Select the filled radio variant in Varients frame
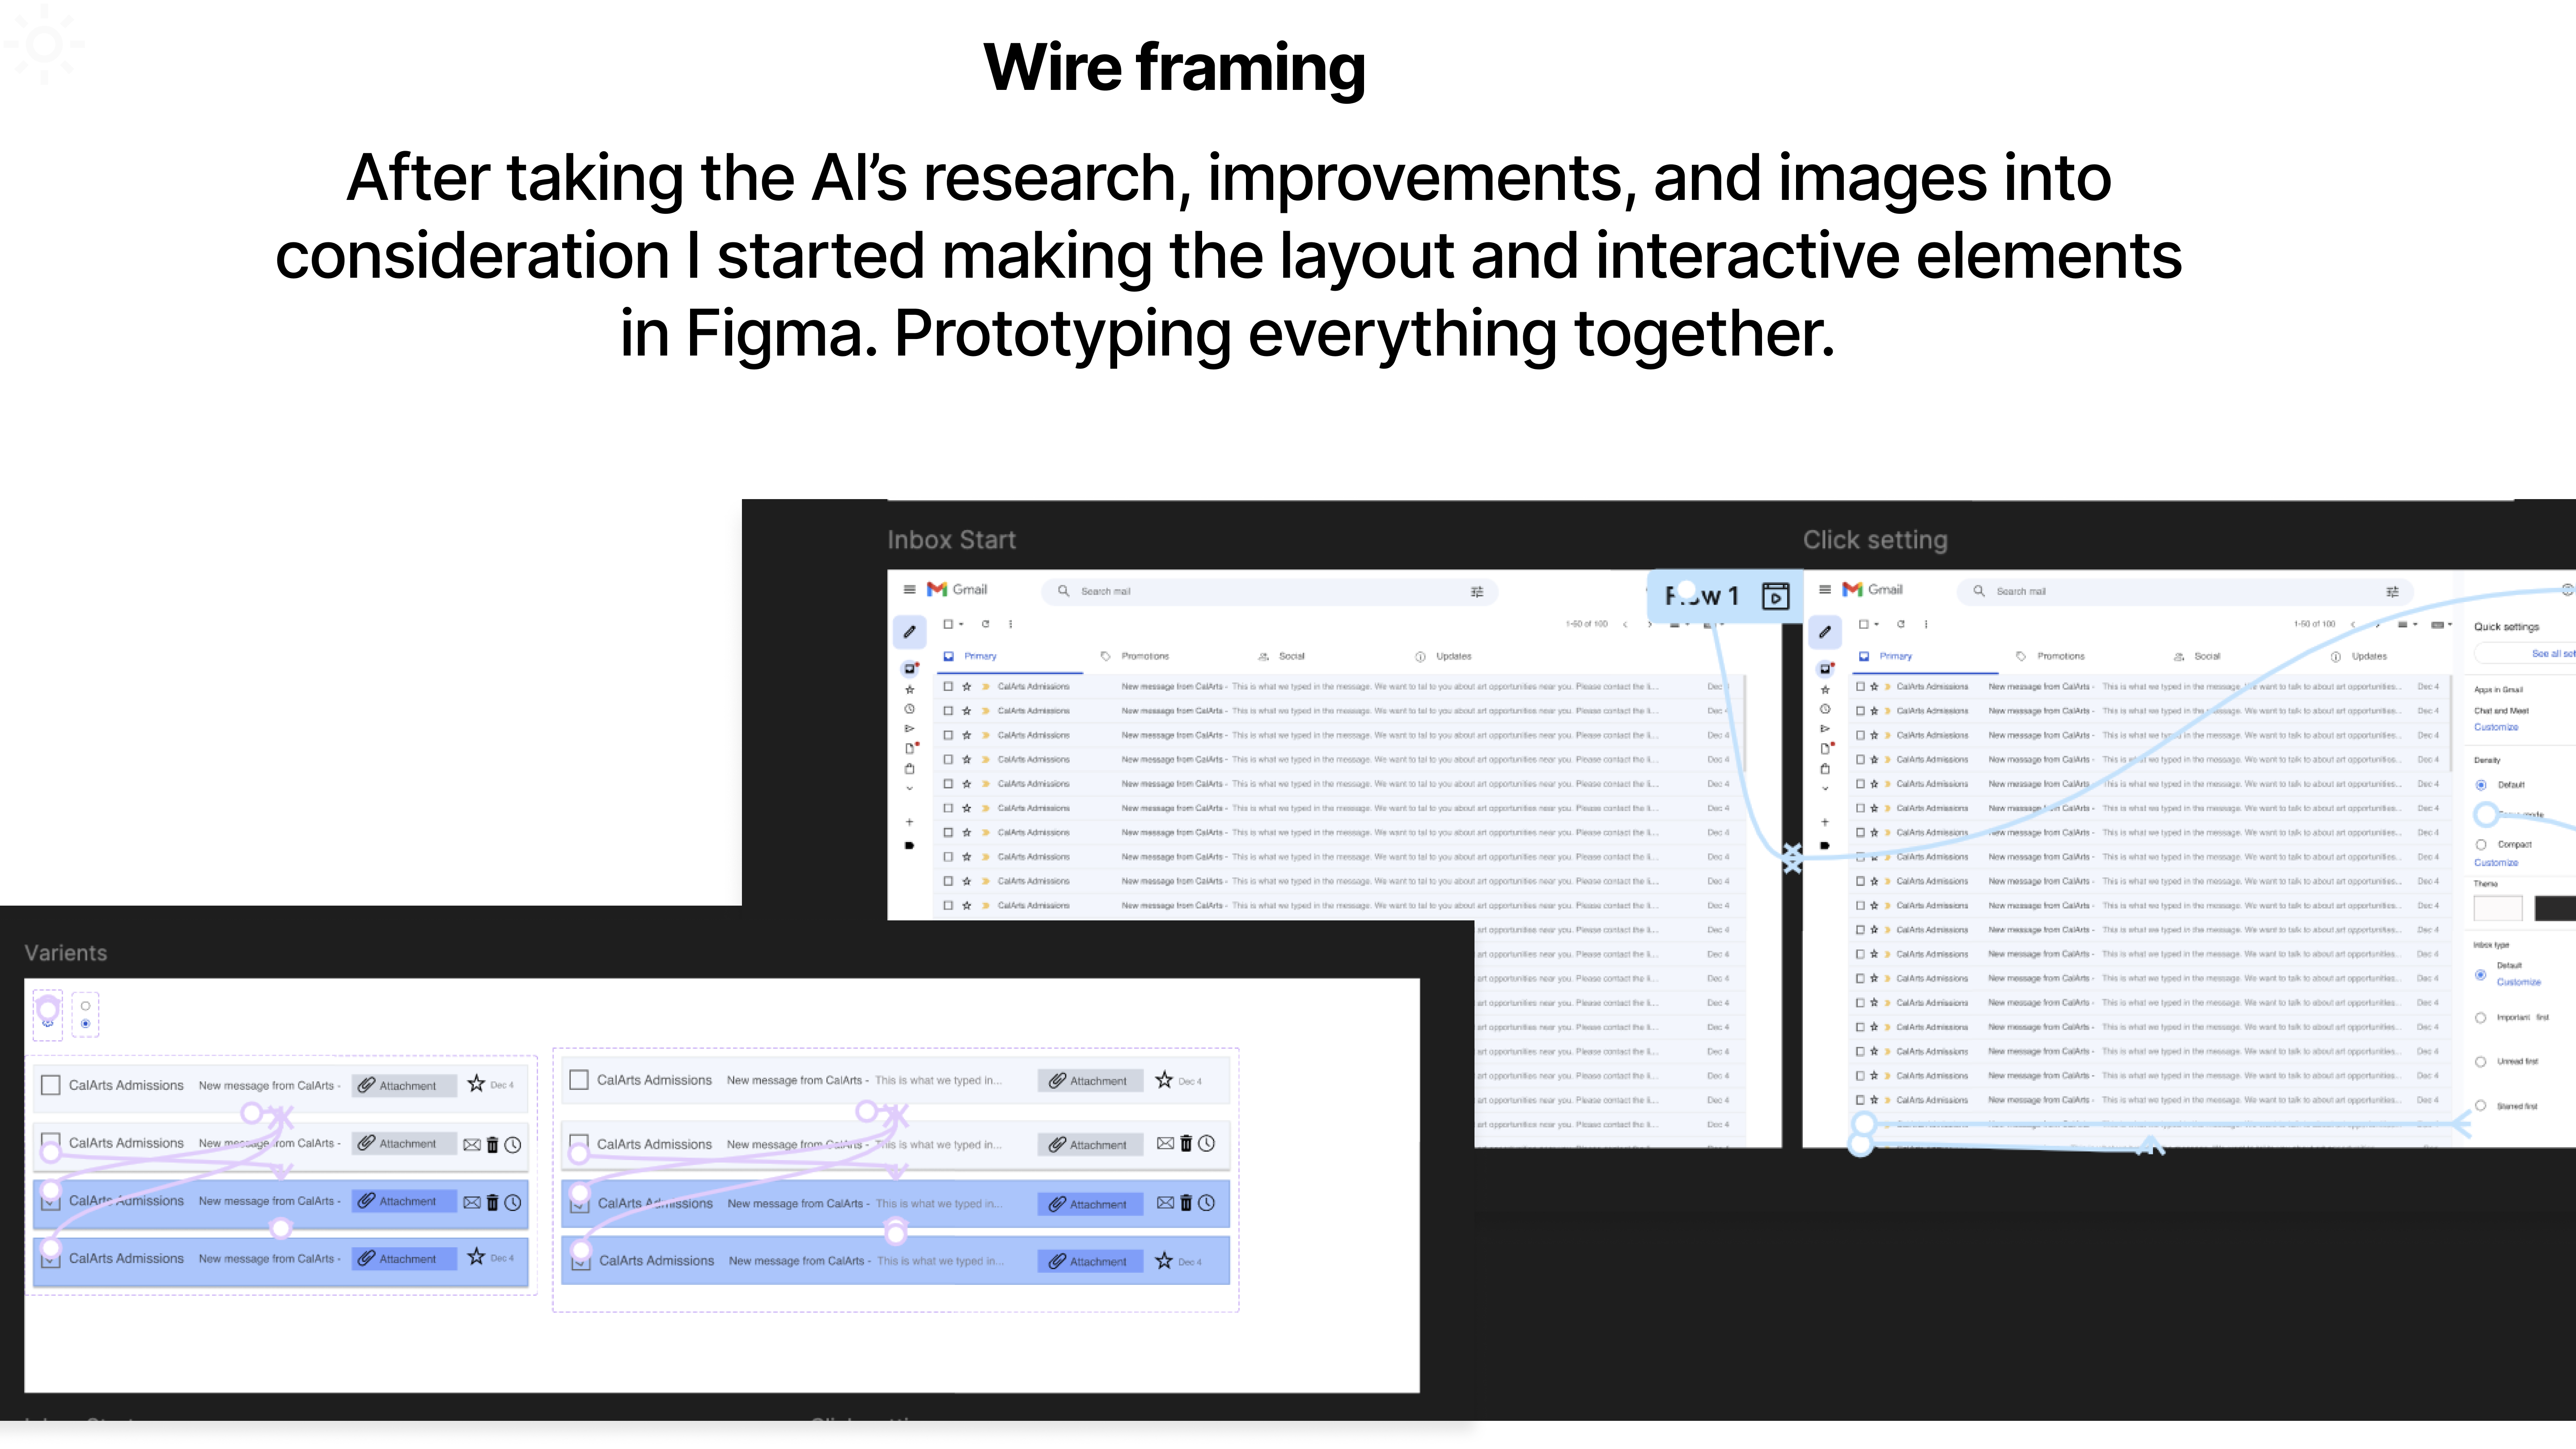Viewport: 2576px width, 1449px height. pyautogui.click(x=86, y=1024)
